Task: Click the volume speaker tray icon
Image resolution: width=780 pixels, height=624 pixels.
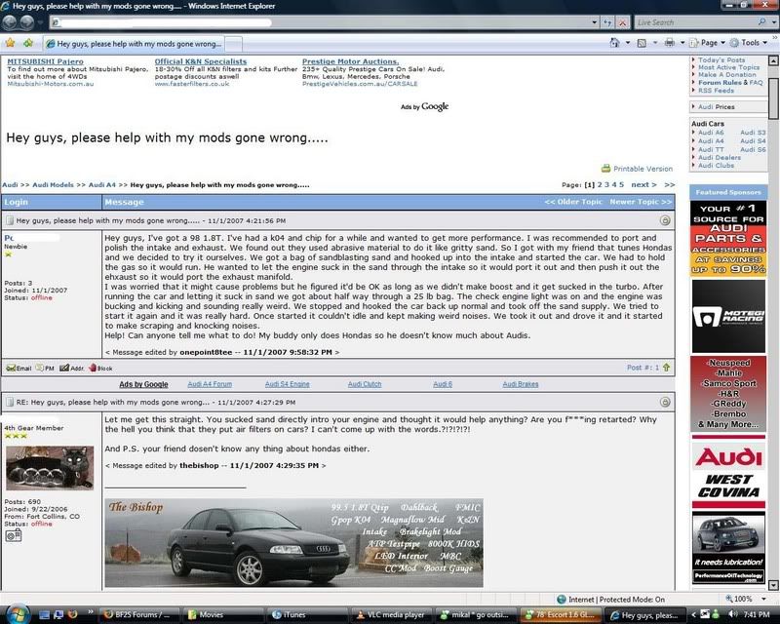Action: 733,614
